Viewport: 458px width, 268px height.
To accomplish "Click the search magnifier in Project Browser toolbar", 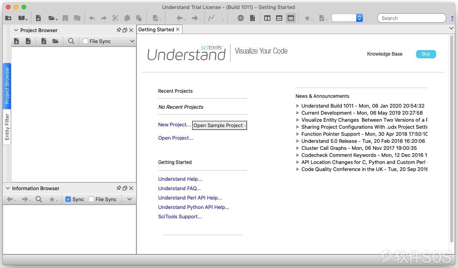I will [x=71, y=41].
